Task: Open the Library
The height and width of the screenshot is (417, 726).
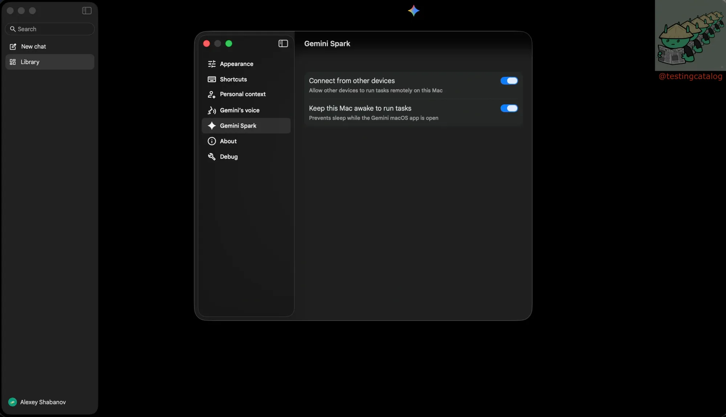Action: pos(50,62)
